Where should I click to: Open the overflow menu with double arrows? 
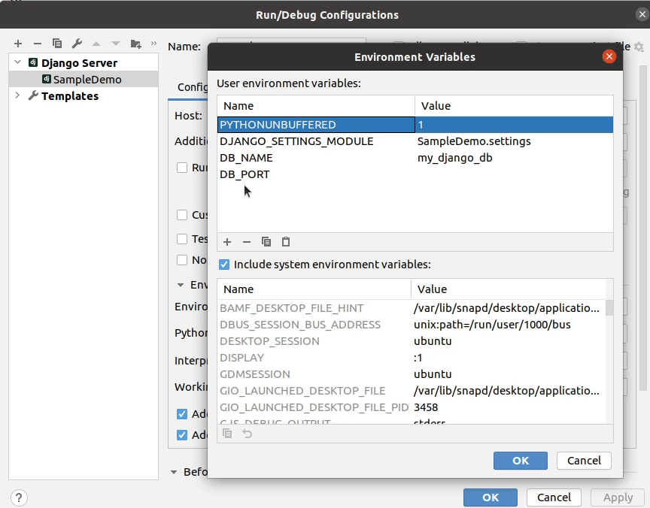[x=153, y=44]
